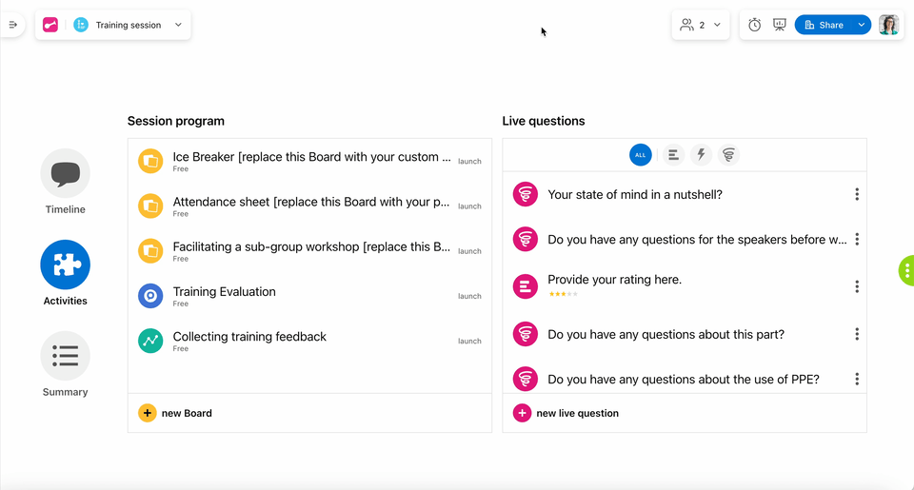
Task: Click the Share button
Action: [x=823, y=25]
